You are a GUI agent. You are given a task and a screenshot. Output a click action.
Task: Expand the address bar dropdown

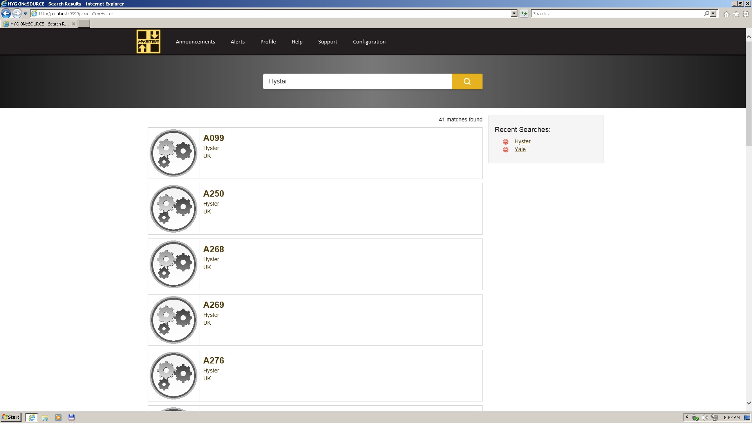click(514, 13)
